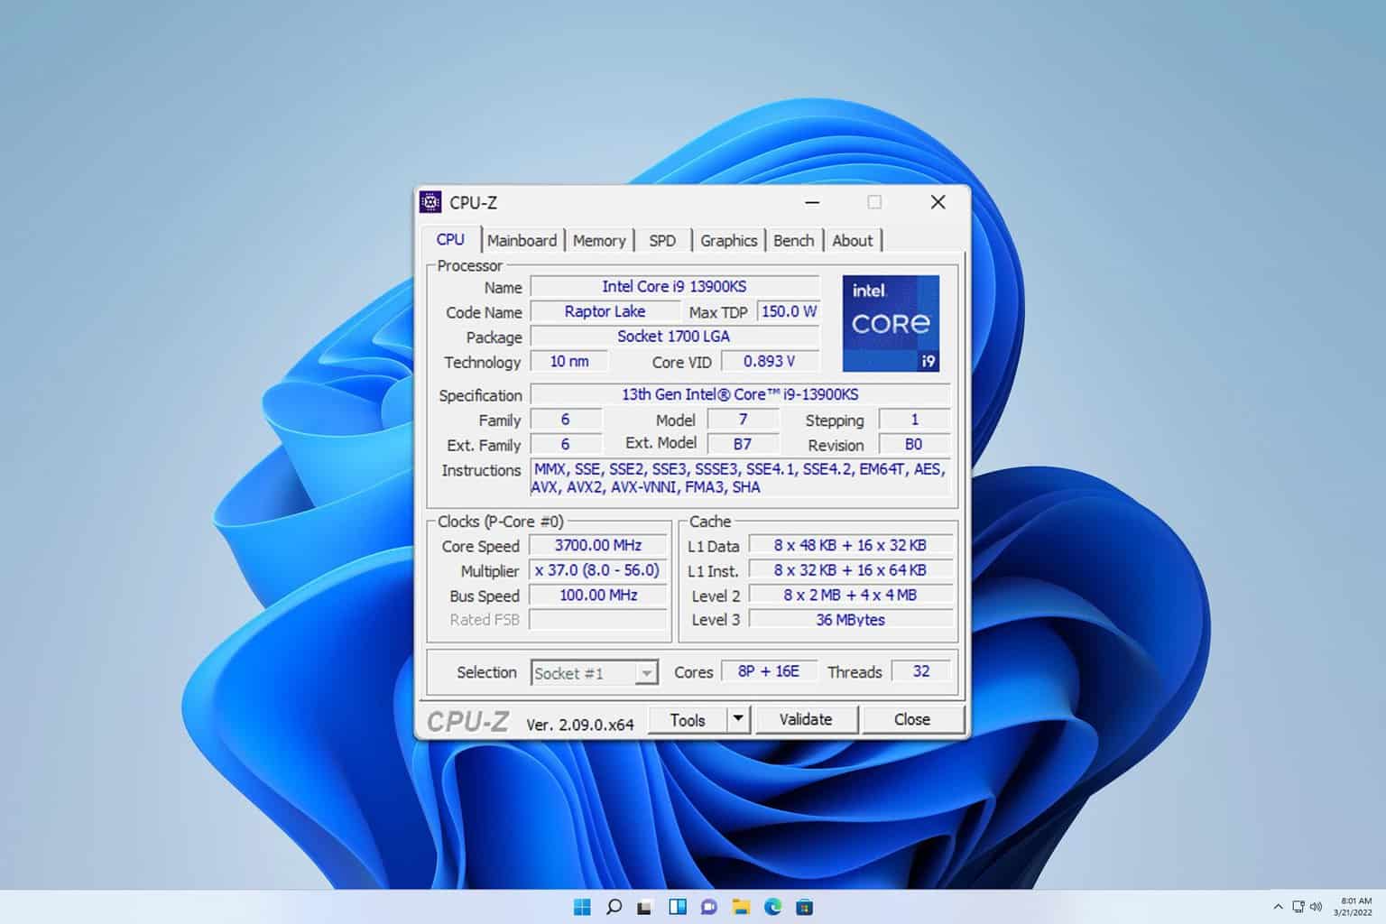This screenshot has height=924, width=1386.
Task: Click the Threads value 32
Action: tap(921, 671)
